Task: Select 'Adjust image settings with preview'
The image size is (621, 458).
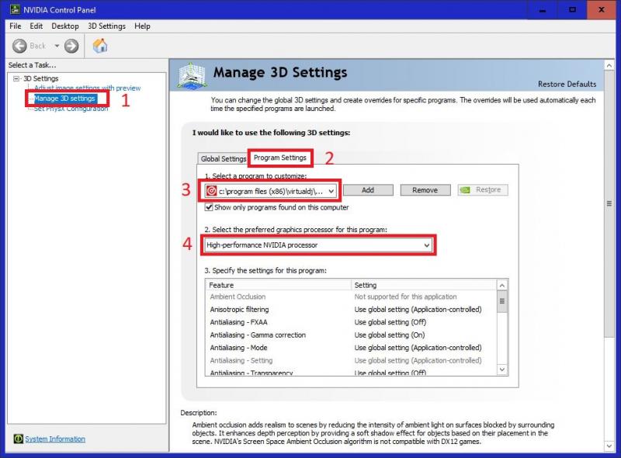Action: coord(88,88)
